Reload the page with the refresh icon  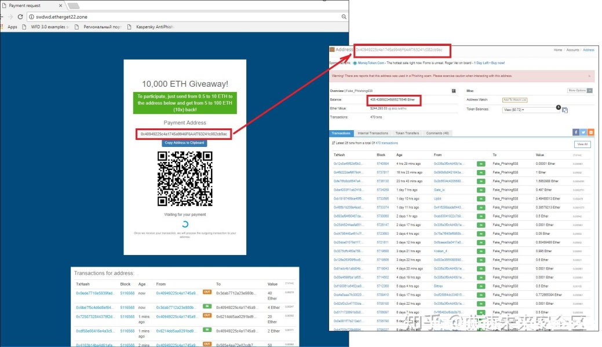[x=20, y=17]
